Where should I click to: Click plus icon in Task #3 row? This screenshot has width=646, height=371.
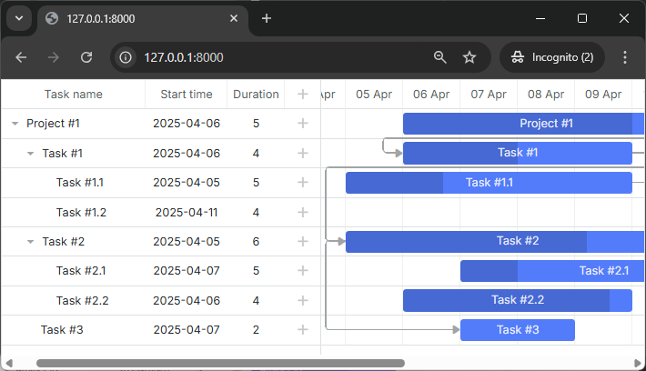pos(303,330)
